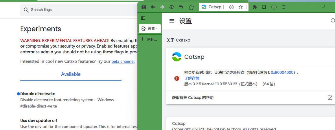Select the 设置 settings tab

point(150,29)
